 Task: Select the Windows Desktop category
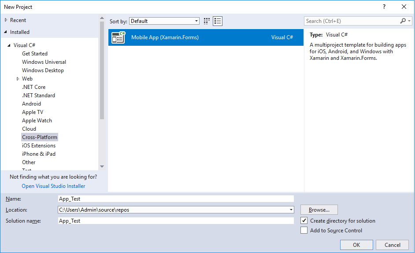pyautogui.click(x=43, y=70)
